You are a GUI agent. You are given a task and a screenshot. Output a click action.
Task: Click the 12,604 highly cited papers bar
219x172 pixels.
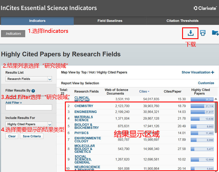(x=202, y=159)
